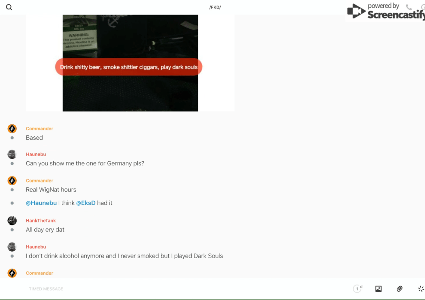Click the @Haunebu mention link
This screenshot has height=300, width=425.
(x=41, y=203)
